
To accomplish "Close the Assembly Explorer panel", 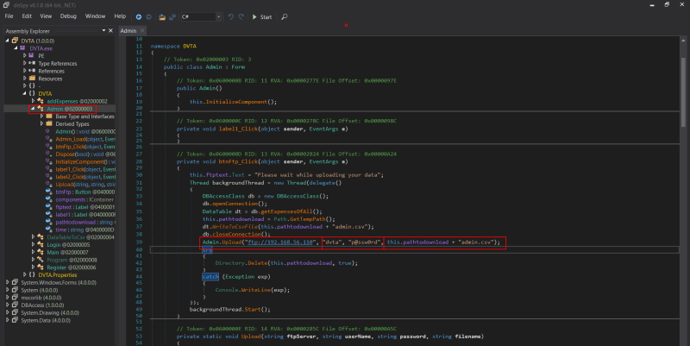I will click(110, 31).
